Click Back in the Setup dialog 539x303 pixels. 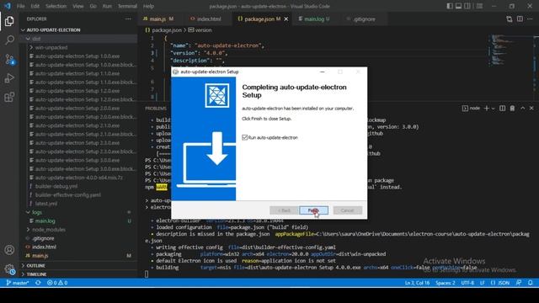click(284, 210)
